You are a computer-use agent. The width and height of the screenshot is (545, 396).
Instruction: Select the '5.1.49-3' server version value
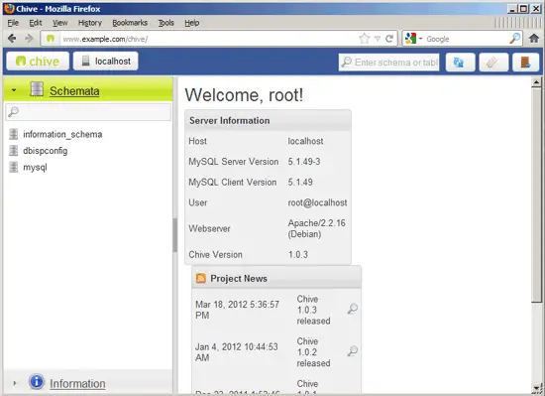tap(304, 162)
